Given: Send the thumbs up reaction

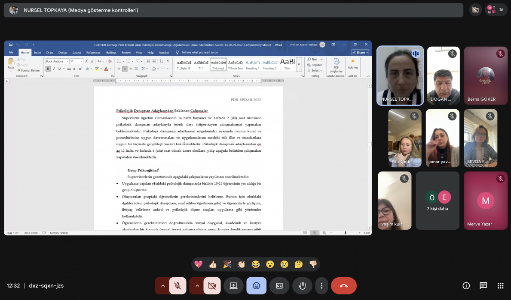Looking at the screenshot, I should [x=213, y=264].
